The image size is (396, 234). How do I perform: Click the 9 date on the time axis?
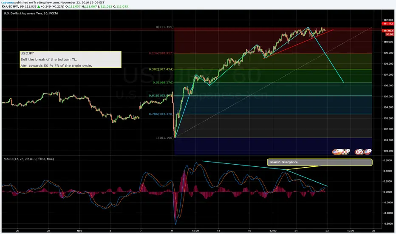[x=172, y=231]
